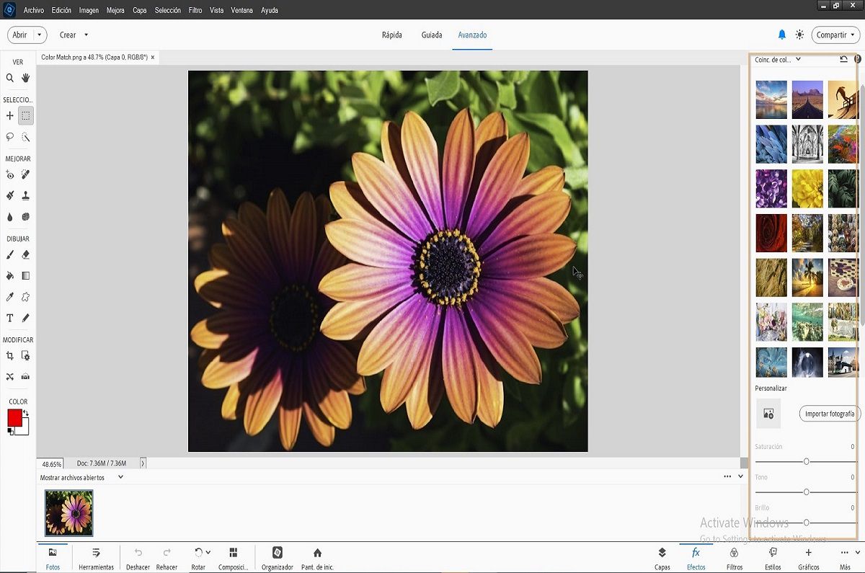Select the Color Picker eyedropper tool
This screenshot has width=865, height=573.
10,297
